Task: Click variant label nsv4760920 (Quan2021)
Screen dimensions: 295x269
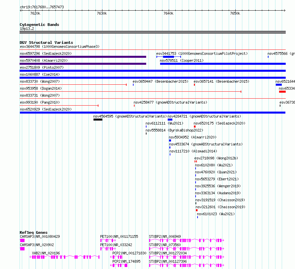Action: (216, 172)
